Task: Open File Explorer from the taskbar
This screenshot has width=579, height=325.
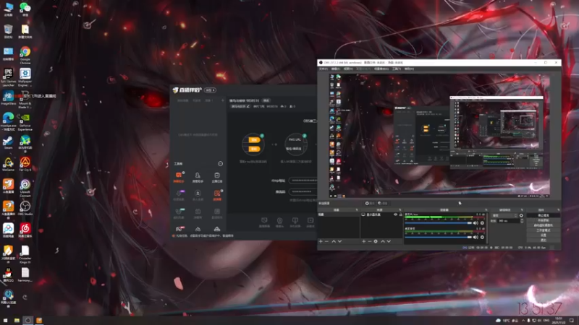Action: [x=17, y=321]
